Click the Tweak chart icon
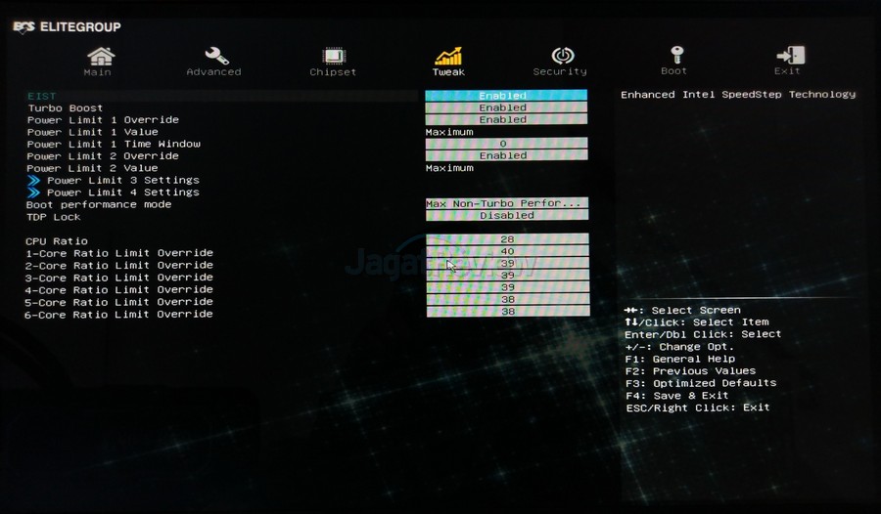 (x=448, y=55)
